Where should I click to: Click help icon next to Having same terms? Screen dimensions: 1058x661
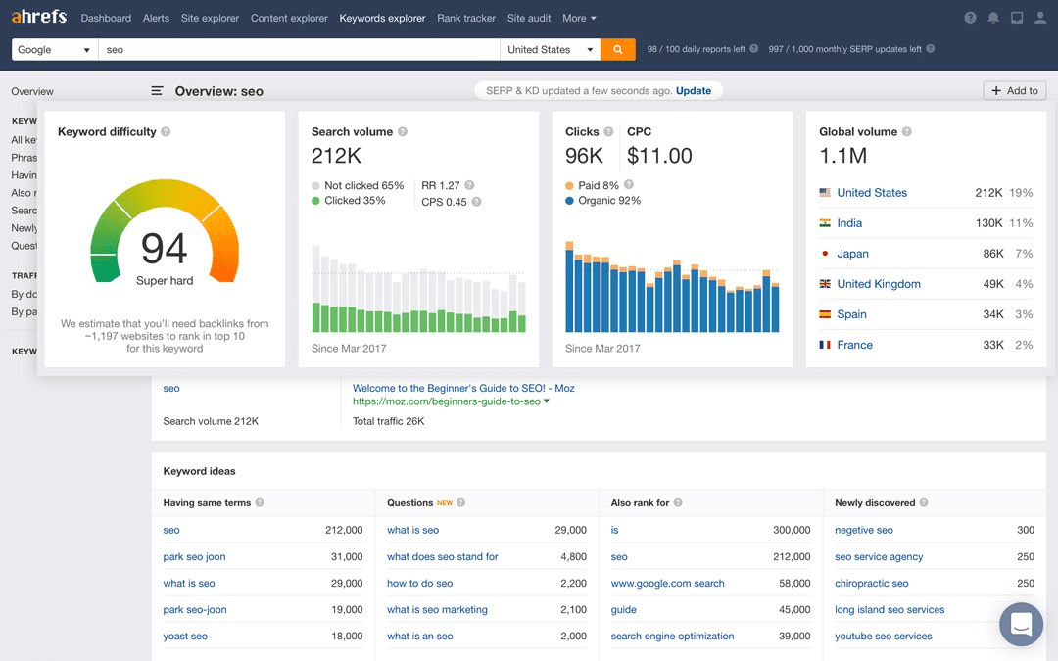pos(259,502)
